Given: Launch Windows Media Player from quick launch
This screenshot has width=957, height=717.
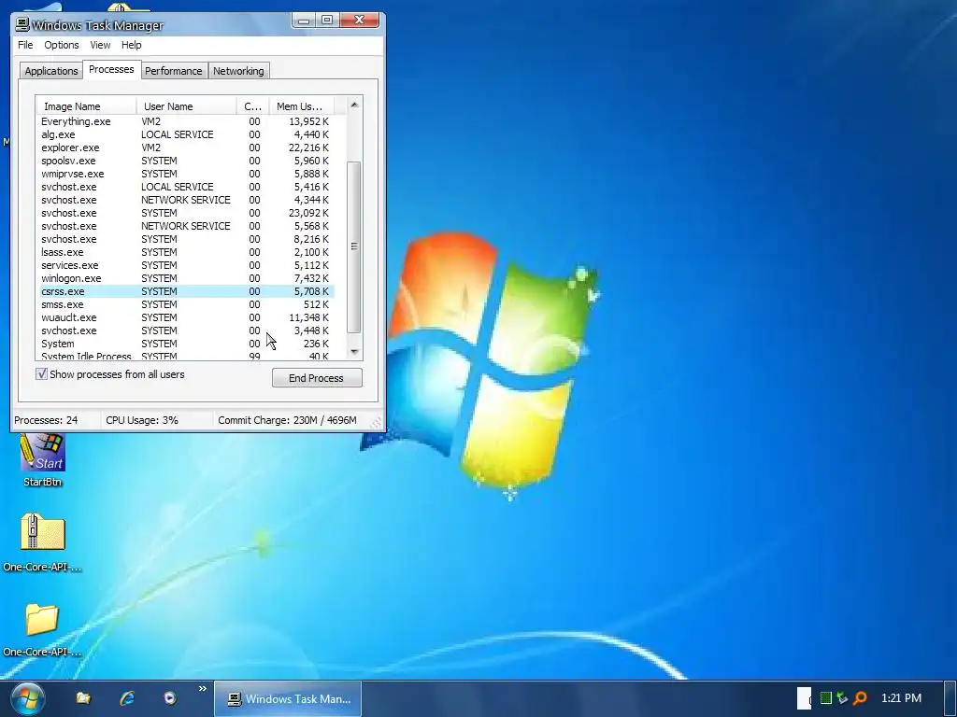Looking at the screenshot, I should (x=170, y=698).
